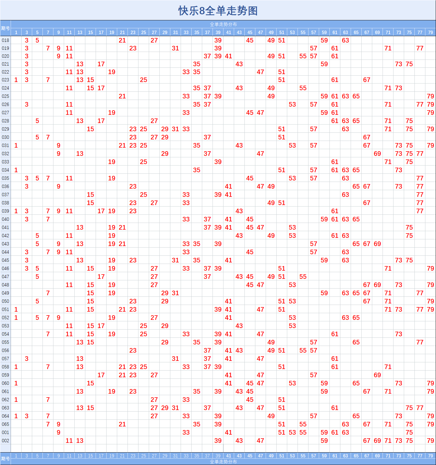Image resolution: width=436 pixels, height=465 pixels.
Task: Click number 39 in row 033
Action: [x=218, y=162]
